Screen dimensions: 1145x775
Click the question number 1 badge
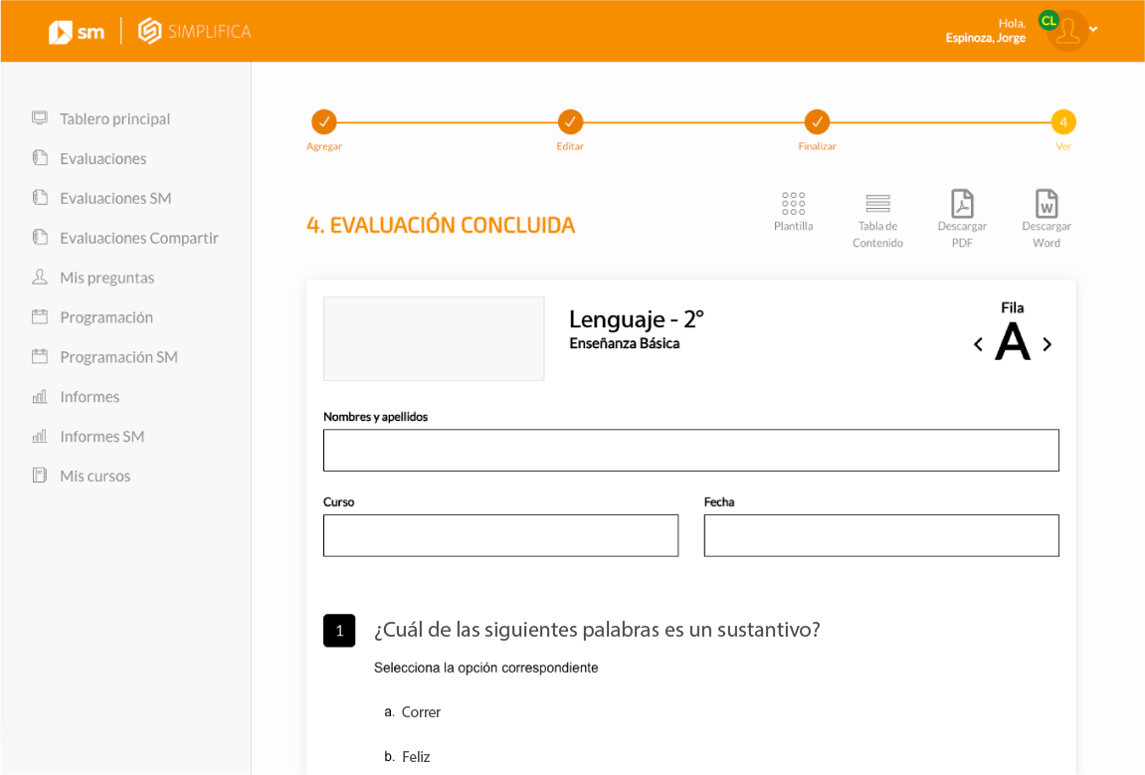tap(339, 631)
